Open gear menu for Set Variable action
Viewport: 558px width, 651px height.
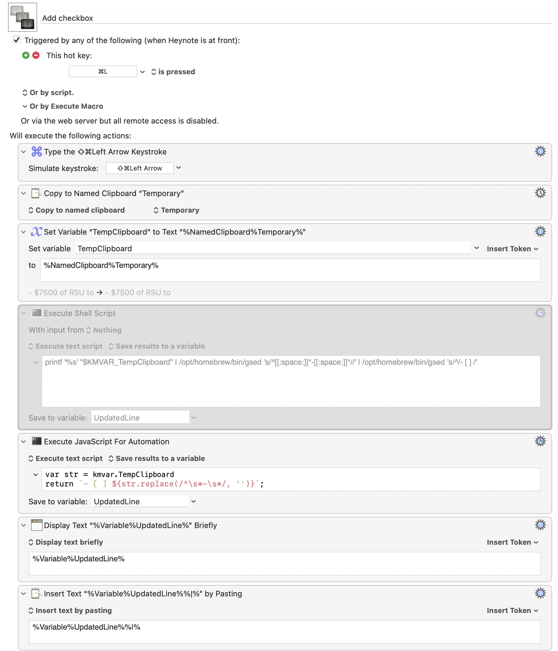(540, 232)
